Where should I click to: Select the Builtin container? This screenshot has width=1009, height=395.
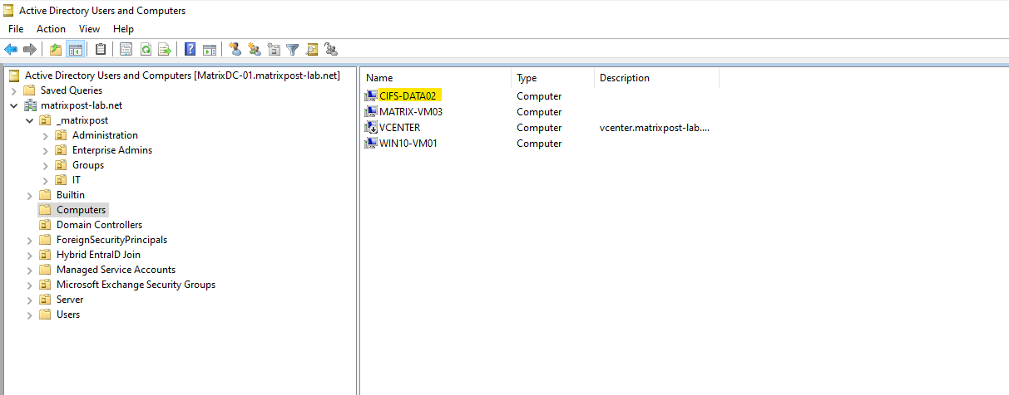coord(71,195)
